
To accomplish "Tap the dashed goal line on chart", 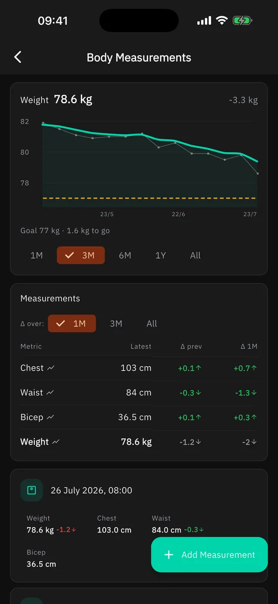I will pyautogui.click(x=149, y=198).
